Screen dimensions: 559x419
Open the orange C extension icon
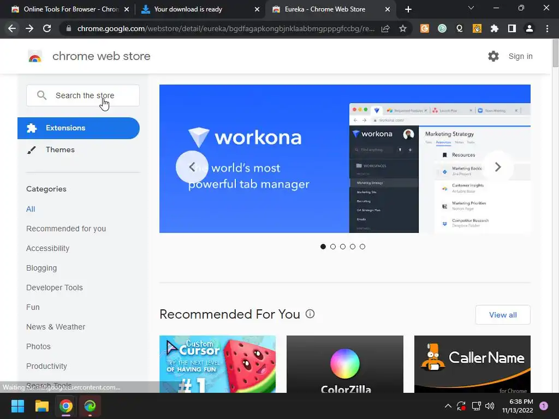[x=424, y=28]
